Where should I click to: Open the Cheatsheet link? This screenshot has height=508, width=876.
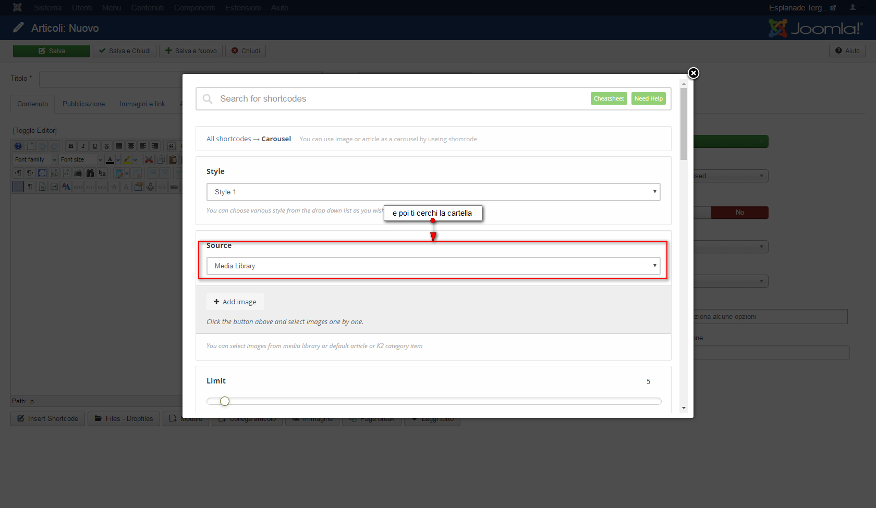(609, 98)
